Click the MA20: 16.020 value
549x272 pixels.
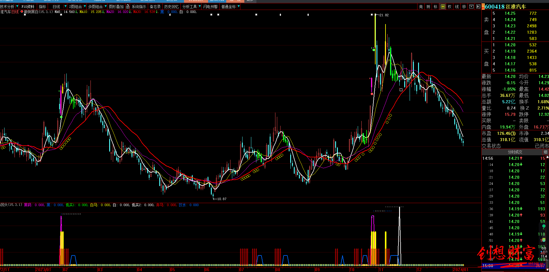pyautogui.click(x=117, y=12)
